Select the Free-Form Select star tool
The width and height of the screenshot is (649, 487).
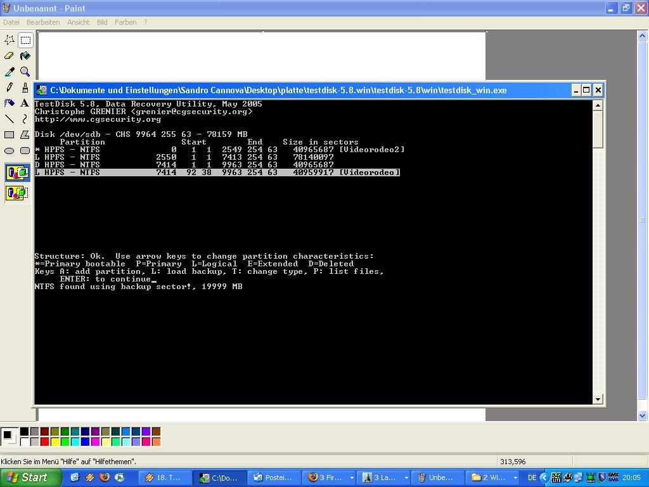coord(9,40)
